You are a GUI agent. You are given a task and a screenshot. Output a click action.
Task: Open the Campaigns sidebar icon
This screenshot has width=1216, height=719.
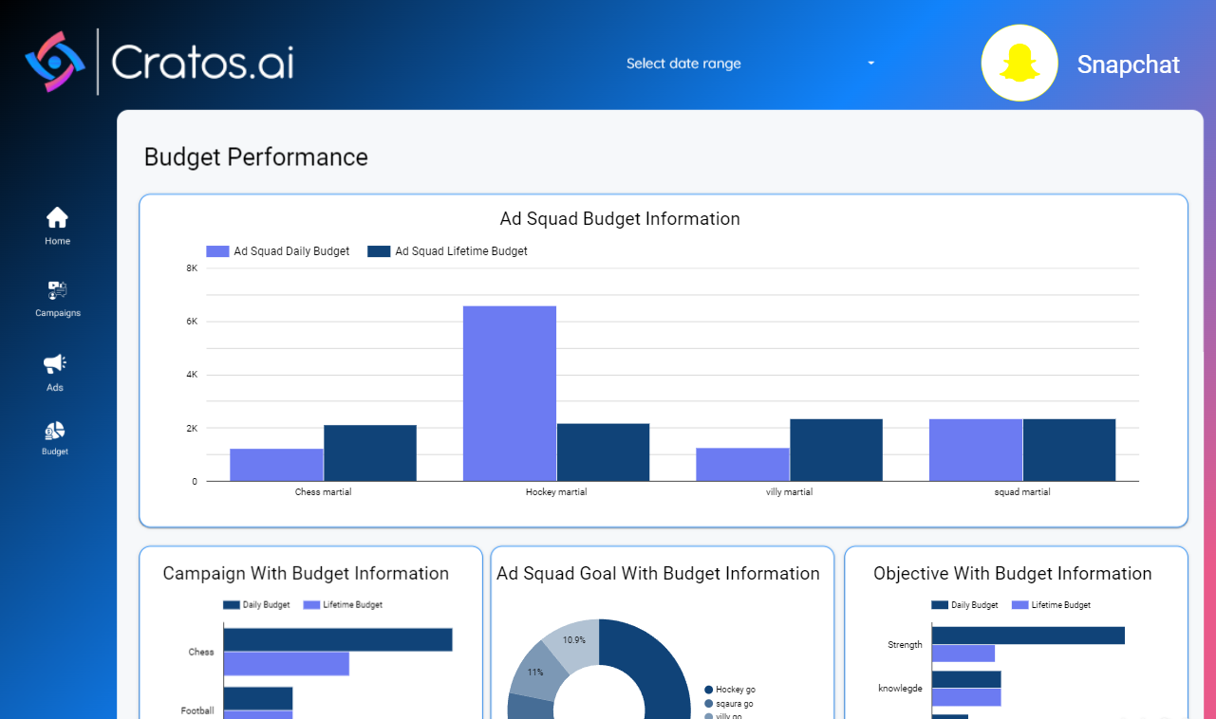click(x=58, y=290)
